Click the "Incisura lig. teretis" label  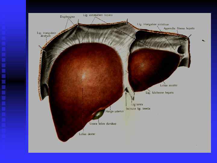138,109
